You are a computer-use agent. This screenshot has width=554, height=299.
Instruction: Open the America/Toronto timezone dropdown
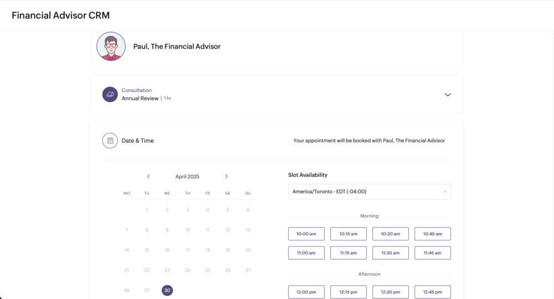pos(369,192)
